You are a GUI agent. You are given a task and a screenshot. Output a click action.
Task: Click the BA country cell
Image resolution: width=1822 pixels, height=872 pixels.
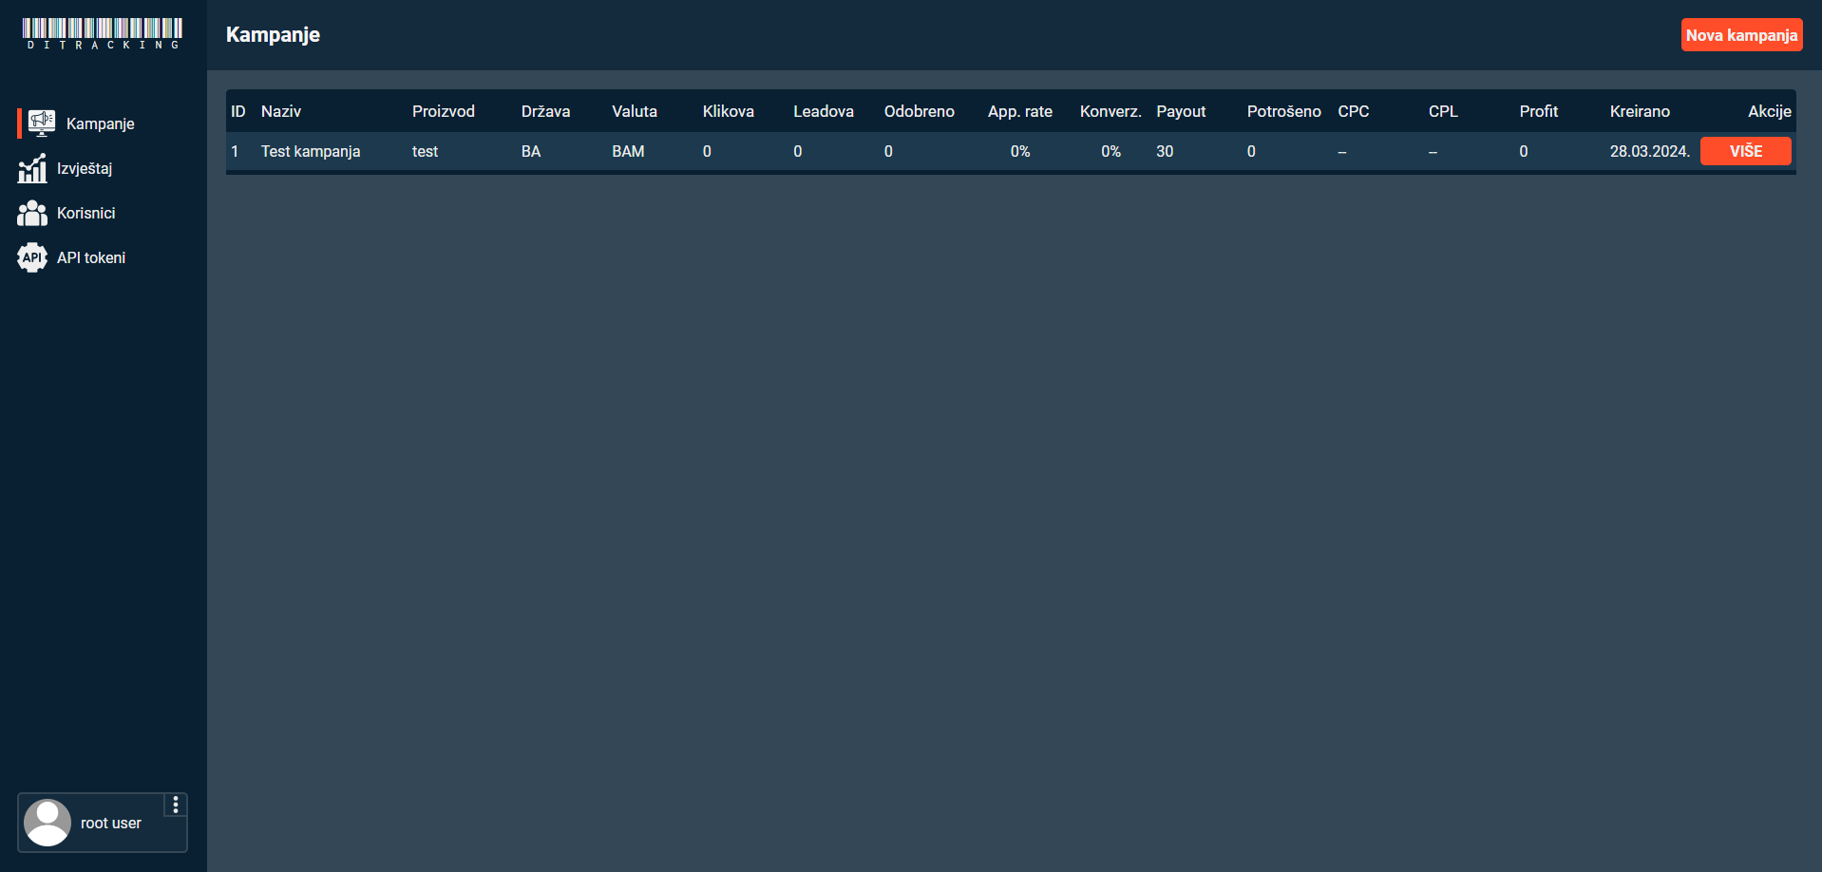tap(531, 151)
